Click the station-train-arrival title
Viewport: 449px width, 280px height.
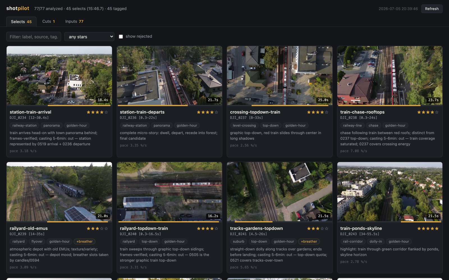pyautogui.click(x=30, y=112)
